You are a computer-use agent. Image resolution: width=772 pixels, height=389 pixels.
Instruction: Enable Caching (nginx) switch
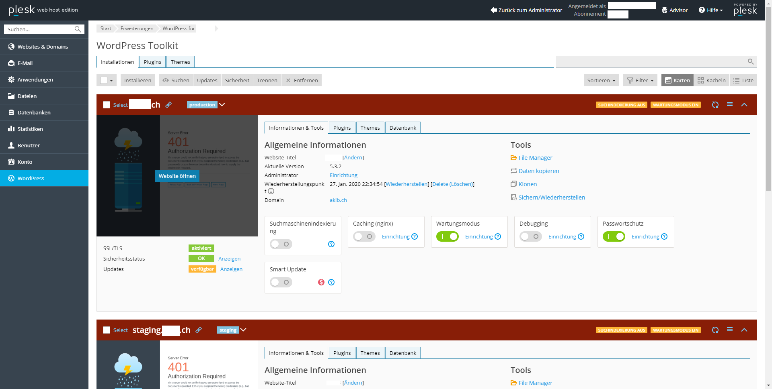pyautogui.click(x=364, y=236)
